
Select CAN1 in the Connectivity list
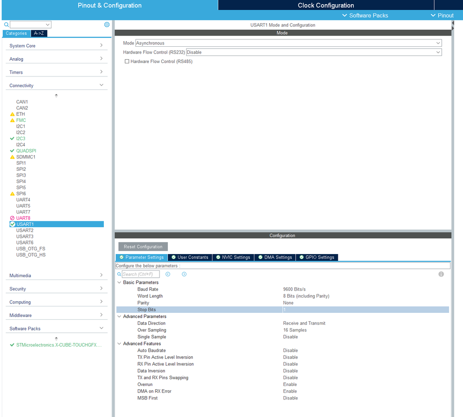tap(22, 102)
